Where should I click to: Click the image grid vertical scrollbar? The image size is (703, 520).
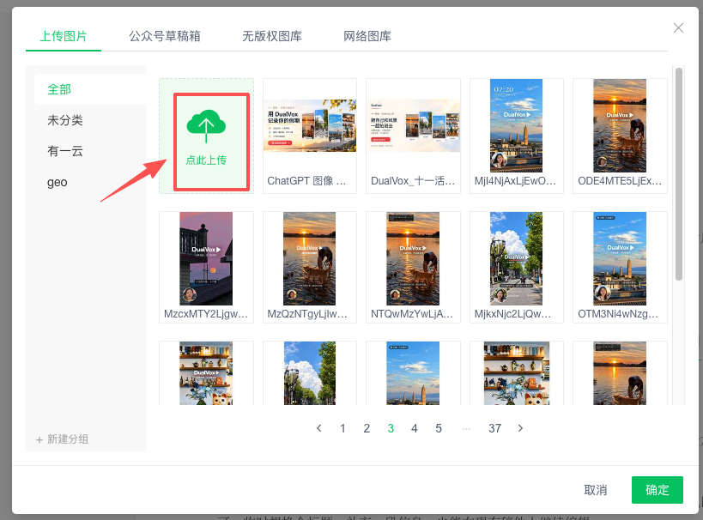click(679, 174)
